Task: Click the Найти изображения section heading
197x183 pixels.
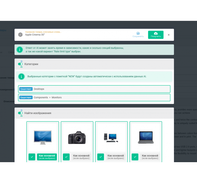Action: (x=38, y=113)
